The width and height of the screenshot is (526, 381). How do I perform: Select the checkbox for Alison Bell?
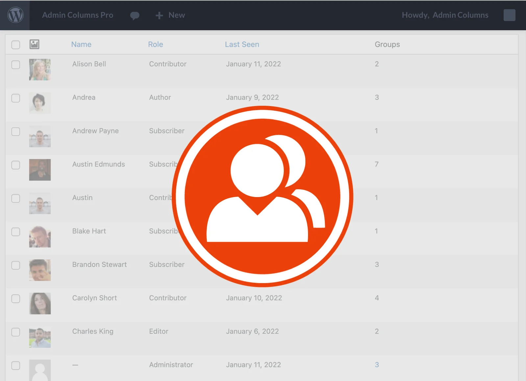click(x=15, y=65)
